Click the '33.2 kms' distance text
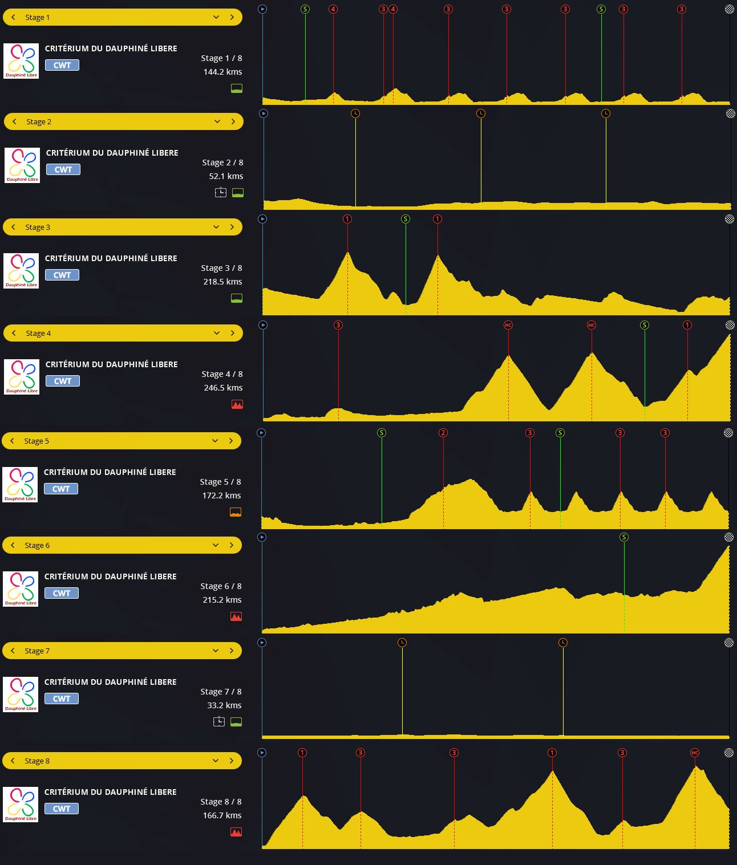Image resolution: width=737 pixels, height=865 pixels. 224,705
